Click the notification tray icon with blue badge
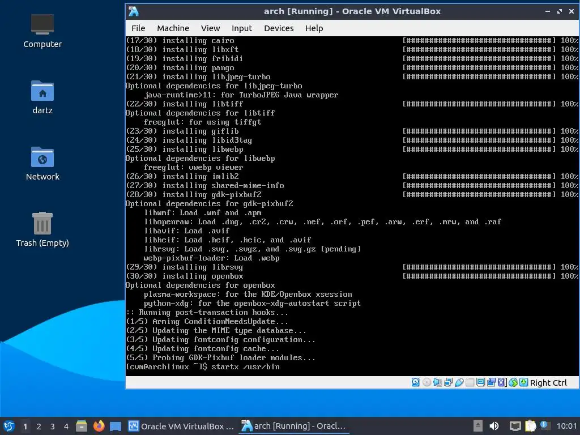 point(544,425)
